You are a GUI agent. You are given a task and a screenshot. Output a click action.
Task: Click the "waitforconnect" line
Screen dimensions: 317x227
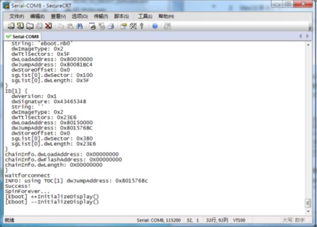click(x=27, y=175)
